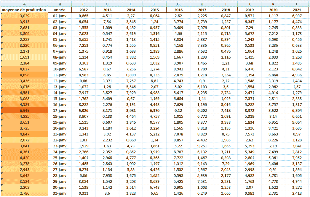Select the 2013 year header cell

107,10
